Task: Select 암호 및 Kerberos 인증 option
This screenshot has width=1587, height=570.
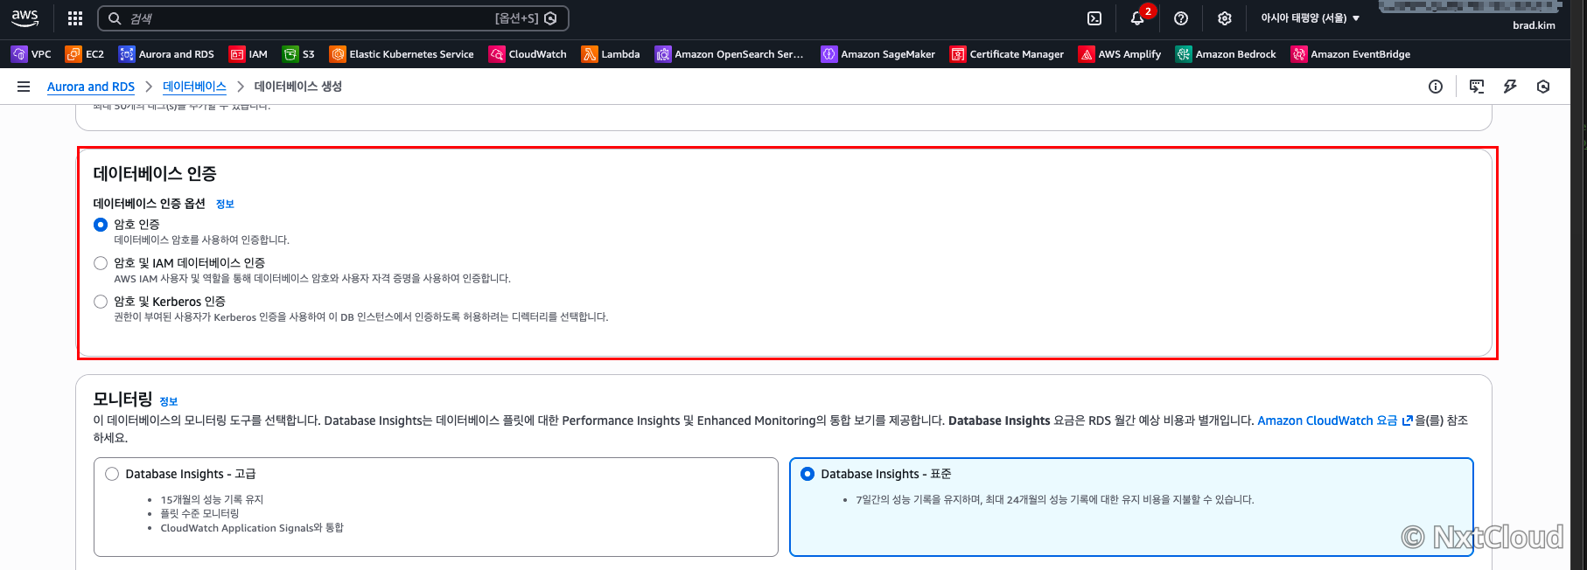Action: 101,302
